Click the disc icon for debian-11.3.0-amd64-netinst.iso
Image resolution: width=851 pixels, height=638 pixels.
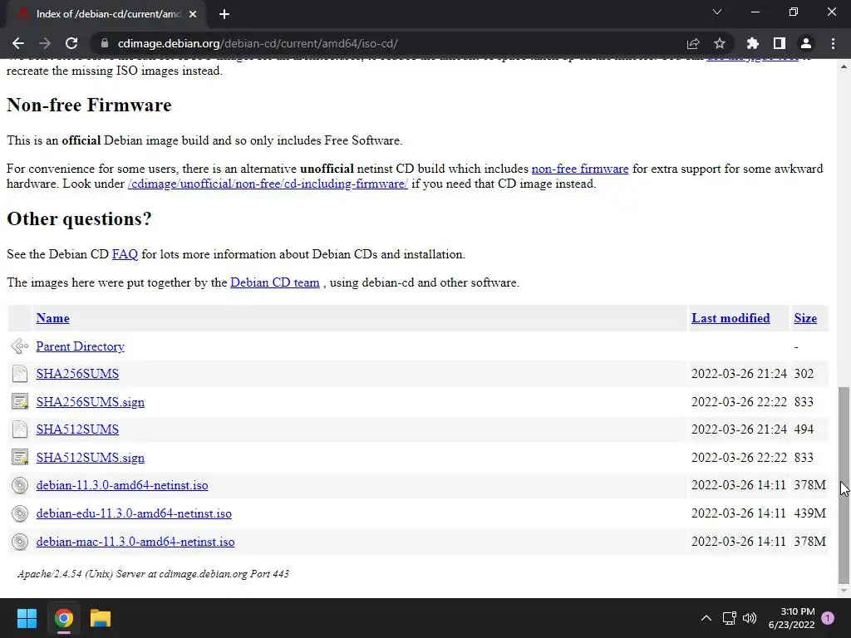tap(20, 485)
